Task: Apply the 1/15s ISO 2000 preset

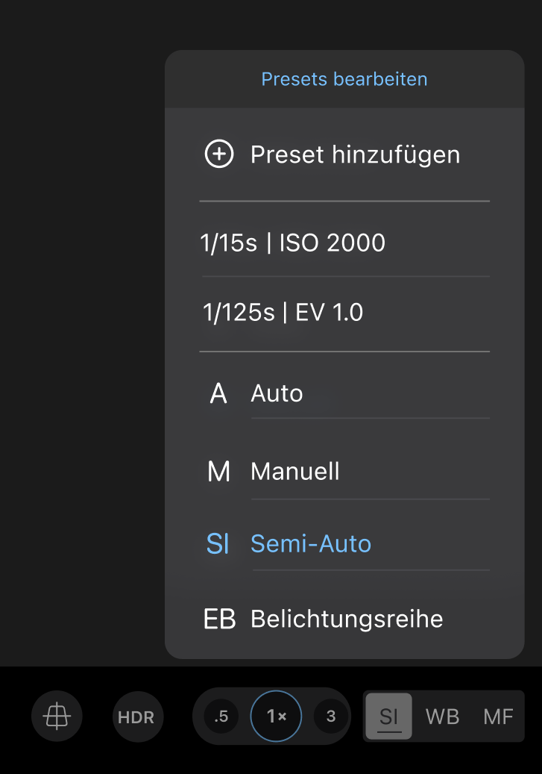Action: pos(292,243)
